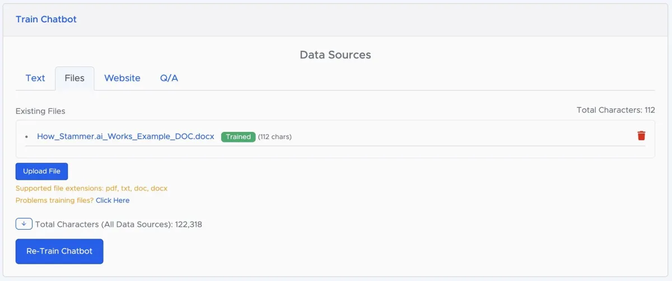The height and width of the screenshot is (281, 672).
Task: Click the supported file extensions note
Action: click(x=91, y=188)
